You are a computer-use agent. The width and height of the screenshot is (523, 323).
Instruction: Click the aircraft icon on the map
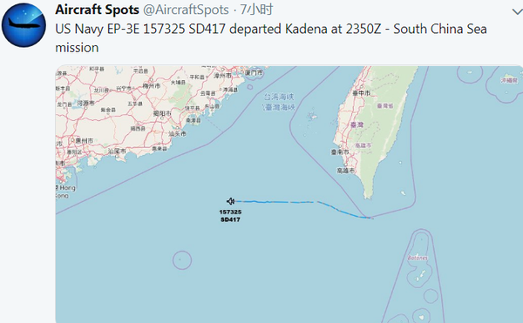click(231, 201)
